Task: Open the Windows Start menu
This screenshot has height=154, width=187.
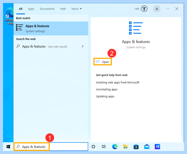Action: (x=8, y=146)
